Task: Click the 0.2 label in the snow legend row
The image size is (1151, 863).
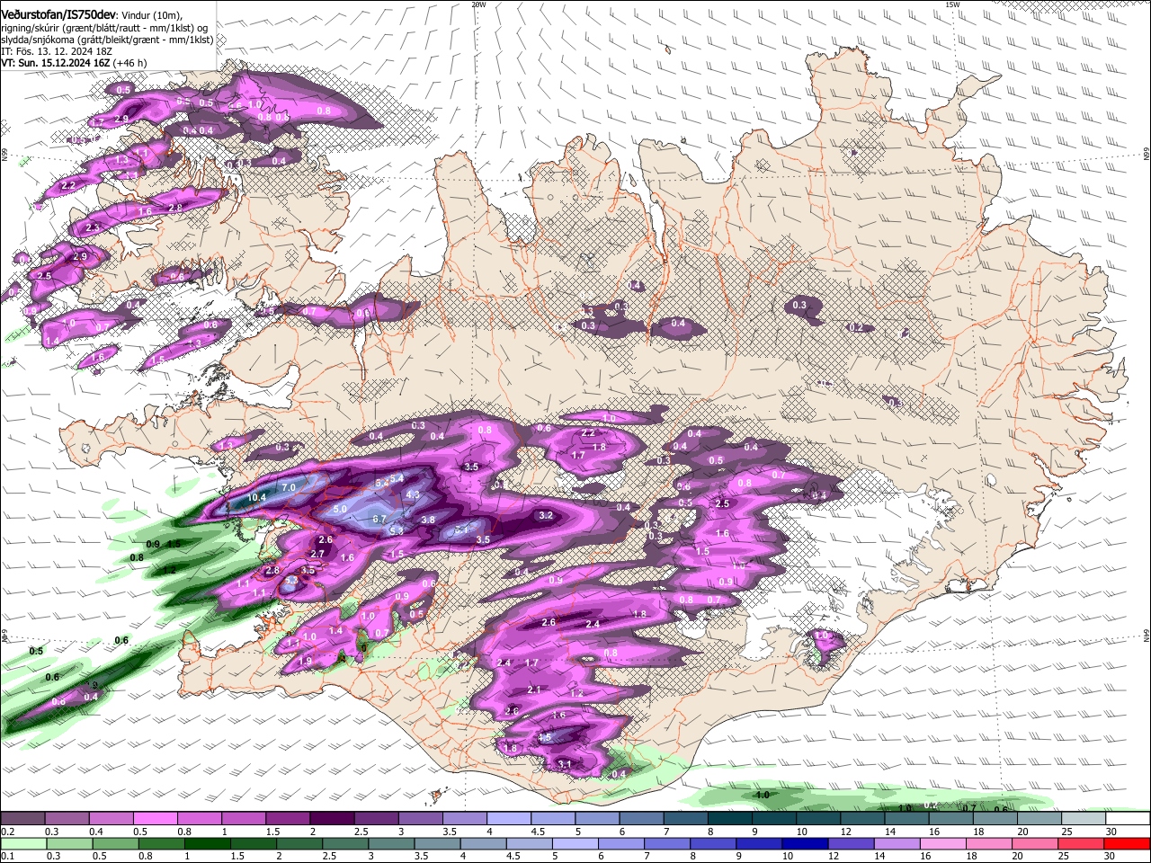Action: (x=8, y=832)
